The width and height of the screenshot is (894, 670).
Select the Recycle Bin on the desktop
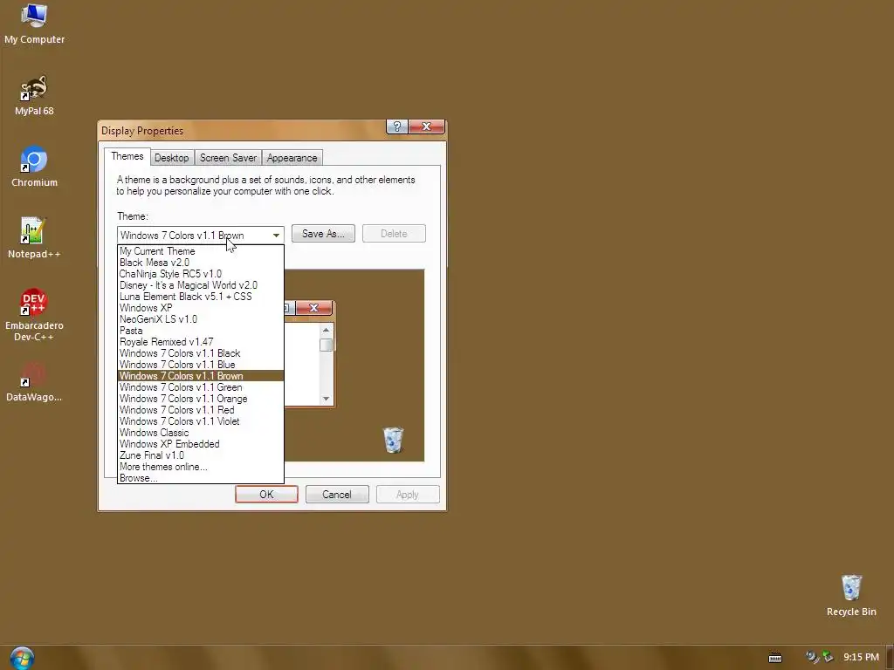click(x=851, y=595)
